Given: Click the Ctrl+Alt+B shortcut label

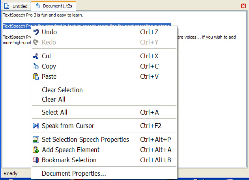Looking at the screenshot, I should tap(155, 160).
